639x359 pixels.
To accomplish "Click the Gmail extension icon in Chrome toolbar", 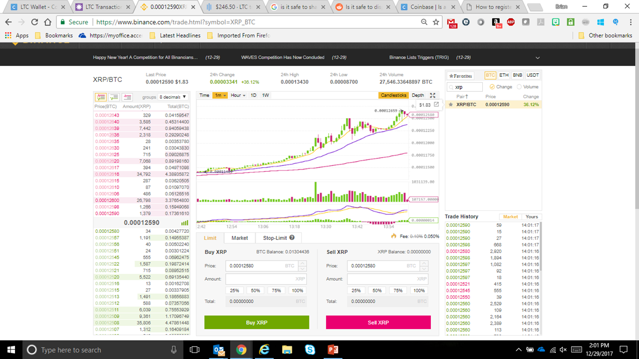I will (452, 22).
